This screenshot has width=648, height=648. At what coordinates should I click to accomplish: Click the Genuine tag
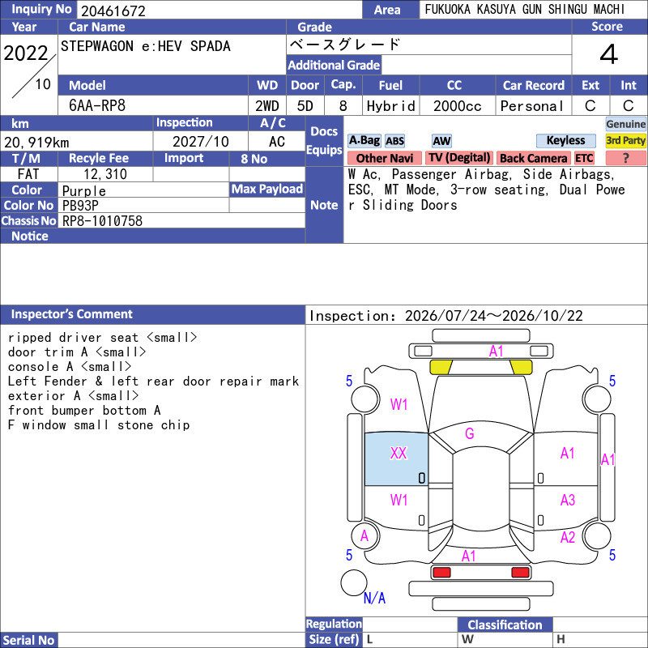[625, 124]
